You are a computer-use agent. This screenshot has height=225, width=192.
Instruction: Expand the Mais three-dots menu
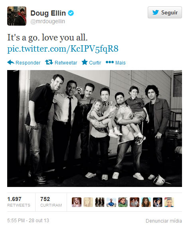(x=110, y=62)
